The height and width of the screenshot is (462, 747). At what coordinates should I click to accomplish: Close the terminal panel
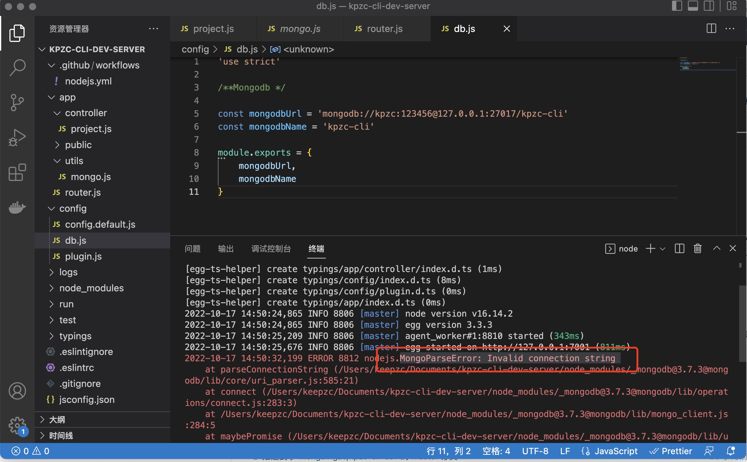[733, 248]
